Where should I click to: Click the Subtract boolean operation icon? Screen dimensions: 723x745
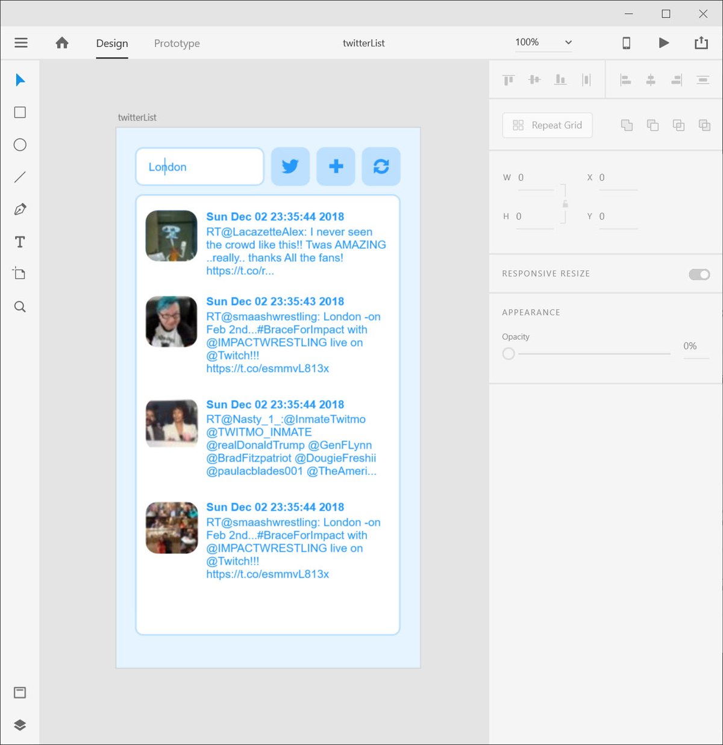coord(653,125)
